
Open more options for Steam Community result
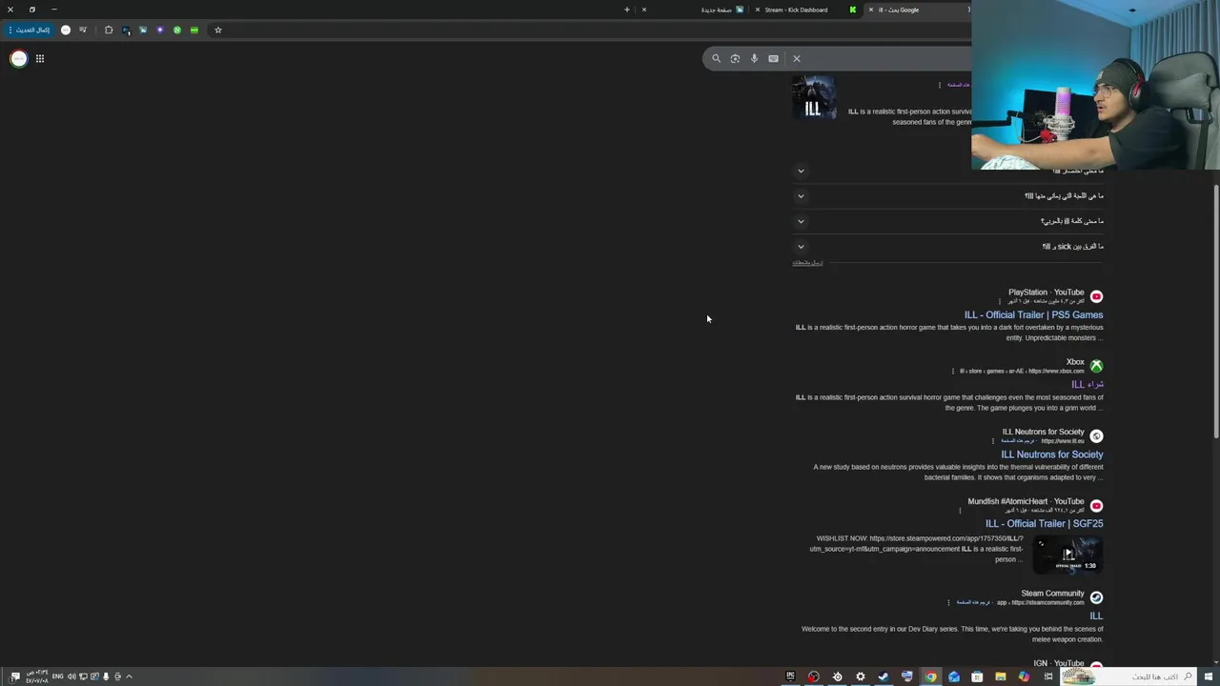coord(948,602)
